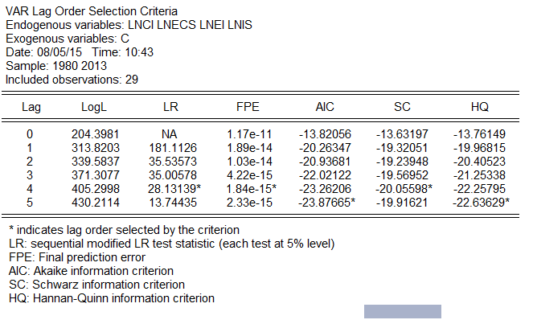Click the HQ column header
Image resolution: width=533 pixels, height=324 pixels.
(x=480, y=107)
